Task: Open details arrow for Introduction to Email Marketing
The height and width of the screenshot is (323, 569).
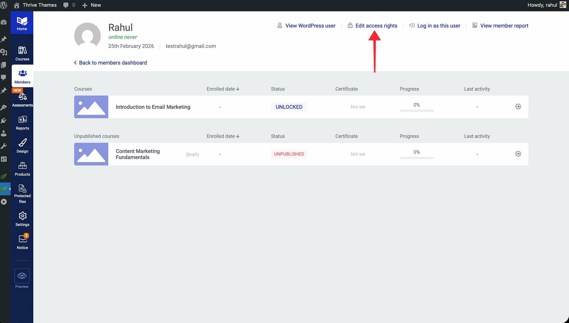Action: 518,107
